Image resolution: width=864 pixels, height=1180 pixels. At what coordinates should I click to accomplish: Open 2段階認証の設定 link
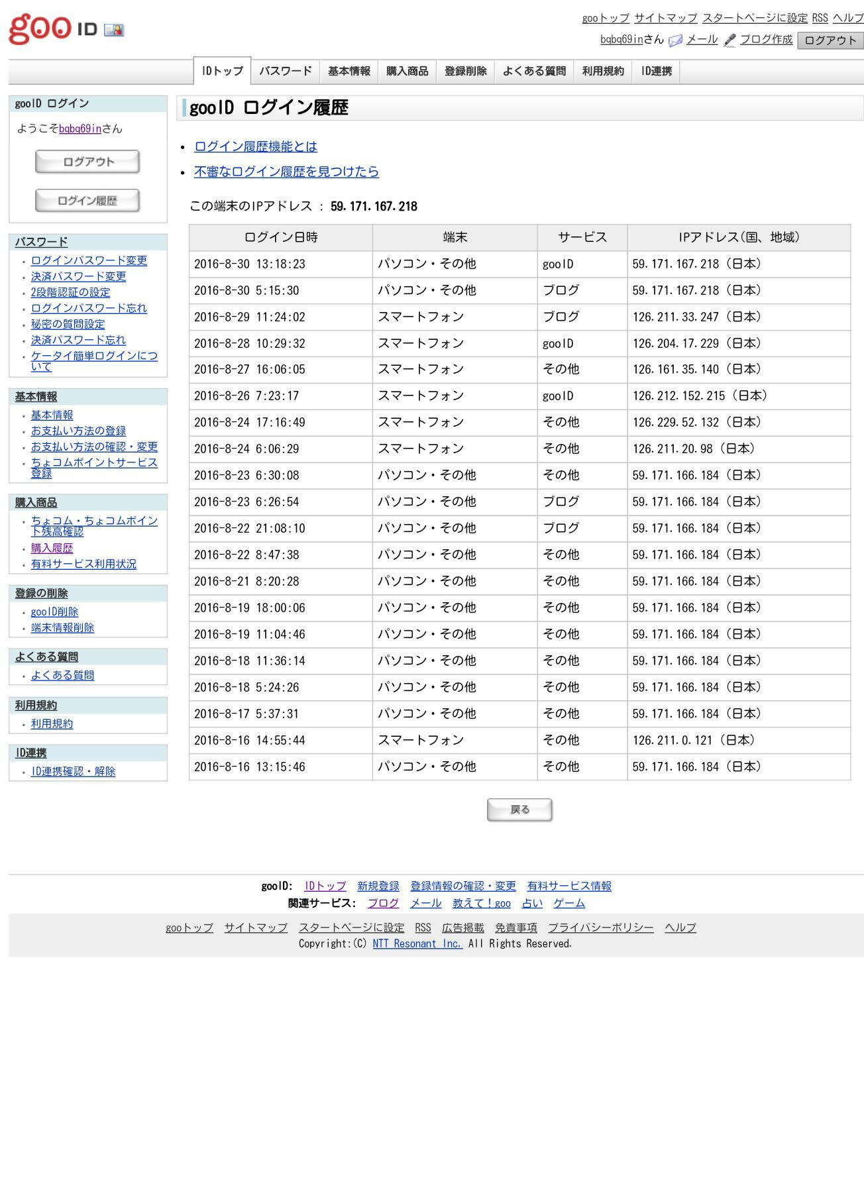pos(70,292)
